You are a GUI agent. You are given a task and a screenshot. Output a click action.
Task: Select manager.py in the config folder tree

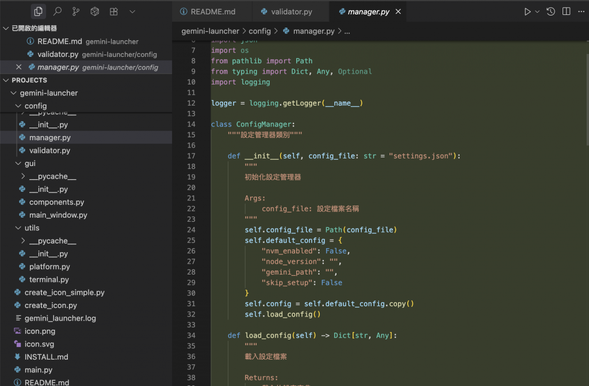pos(86,138)
